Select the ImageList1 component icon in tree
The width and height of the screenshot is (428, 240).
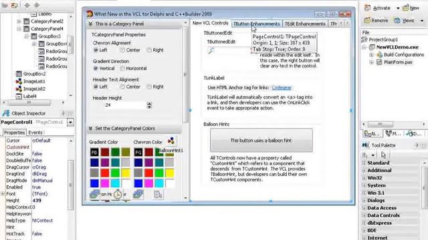pos(19,81)
